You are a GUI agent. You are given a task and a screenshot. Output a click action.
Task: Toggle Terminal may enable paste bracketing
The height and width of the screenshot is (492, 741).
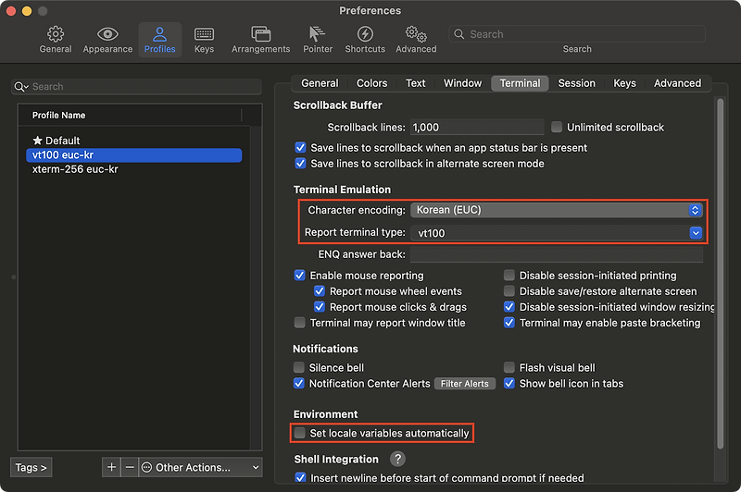point(509,323)
